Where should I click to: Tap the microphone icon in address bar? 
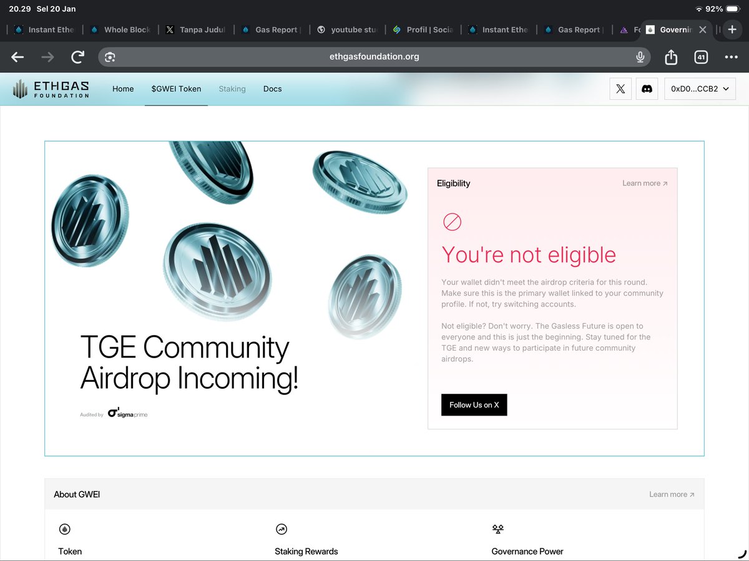640,57
